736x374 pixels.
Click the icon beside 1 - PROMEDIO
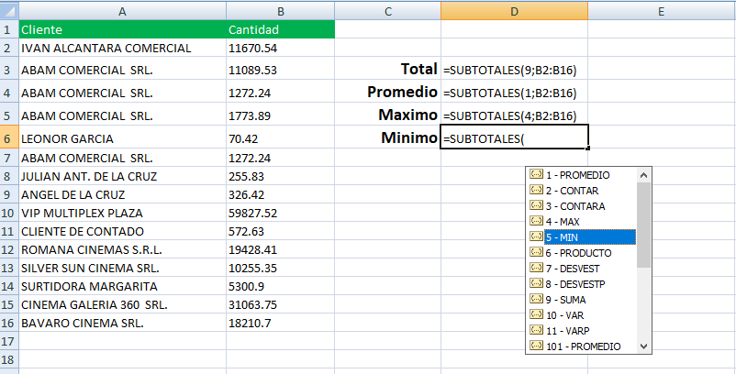pos(536,174)
